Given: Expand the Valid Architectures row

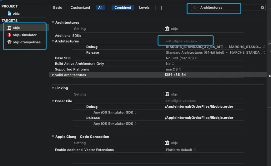Looking at the screenshot, I should tap(53, 75).
